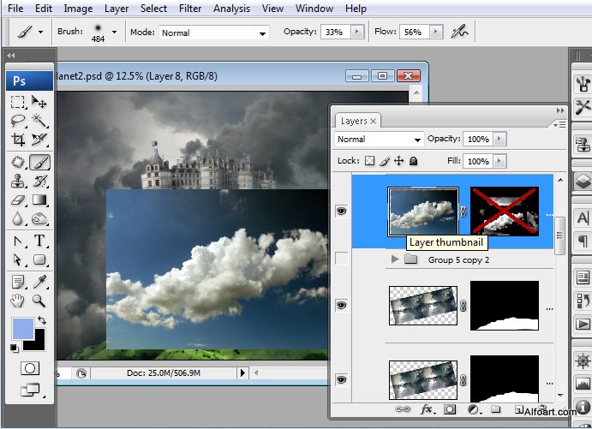Expand the Group 5 copy 2 folder

[395, 259]
